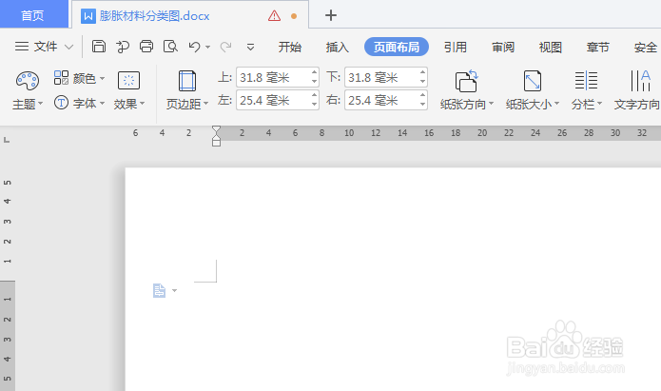This screenshot has width=661, height=391.
Task: Expand the 颜色 dropdown arrow
Action: click(103, 78)
